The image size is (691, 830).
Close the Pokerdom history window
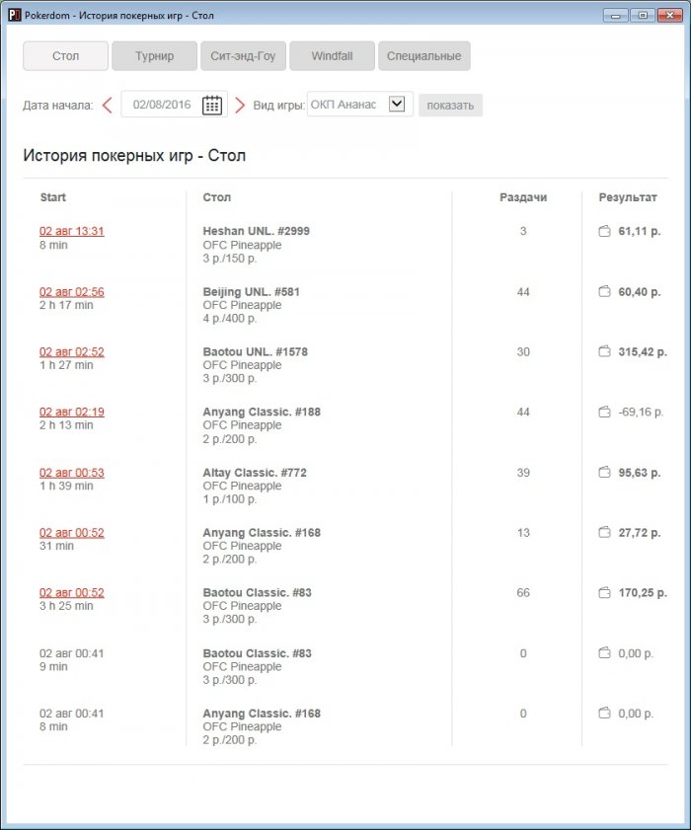point(670,15)
